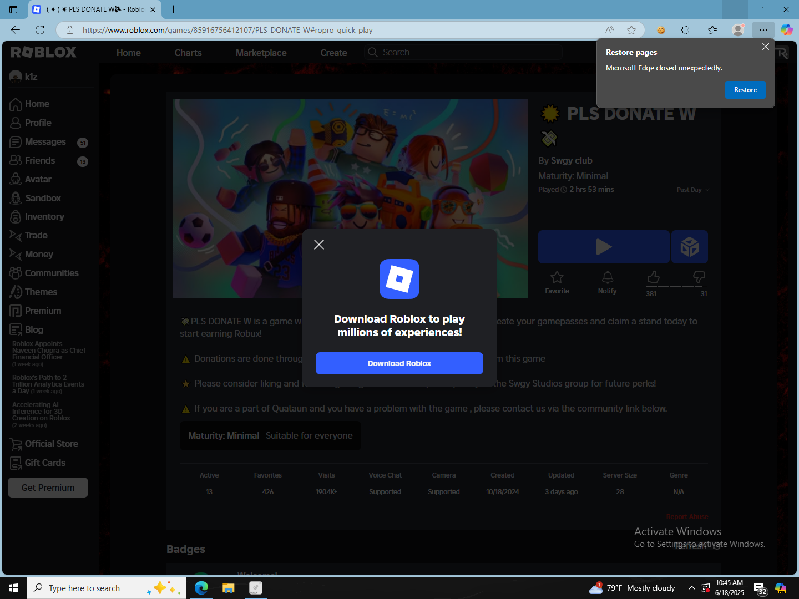
Task: Open Edge tab actions menu icon
Action: pyautogui.click(x=13, y=9)
